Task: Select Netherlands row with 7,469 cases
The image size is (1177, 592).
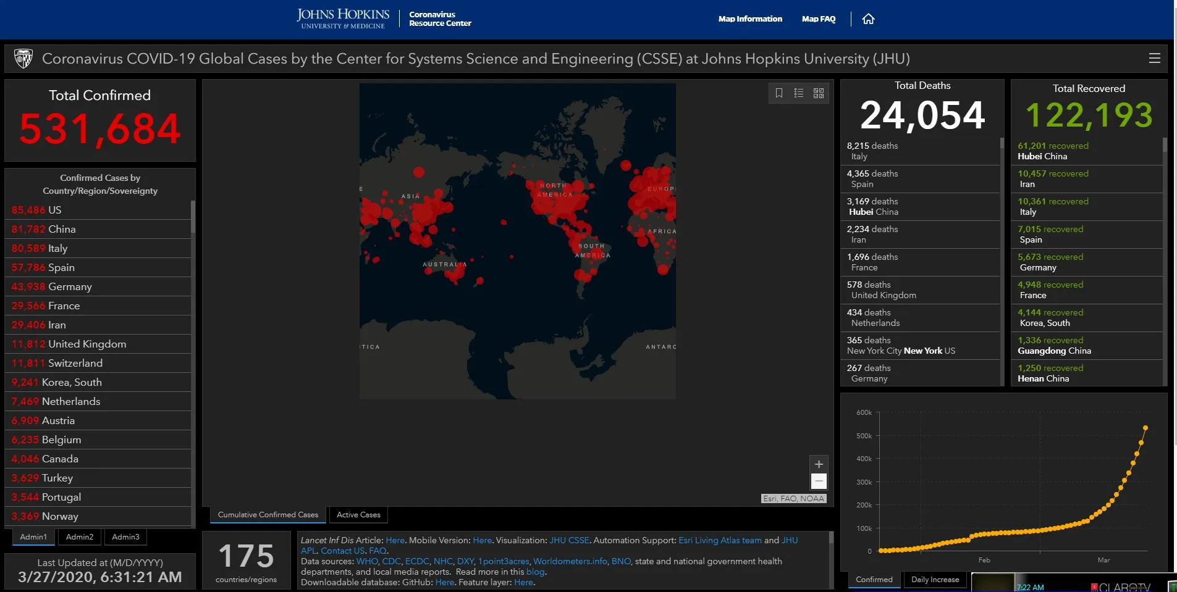Action: (98, 401)
